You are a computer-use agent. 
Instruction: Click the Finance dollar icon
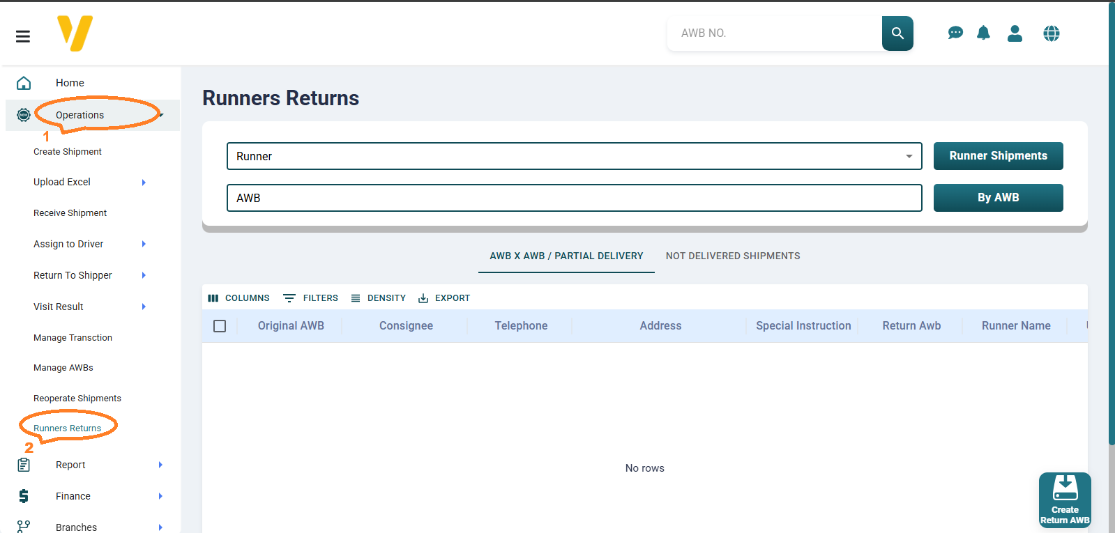(x=24, y=496)
